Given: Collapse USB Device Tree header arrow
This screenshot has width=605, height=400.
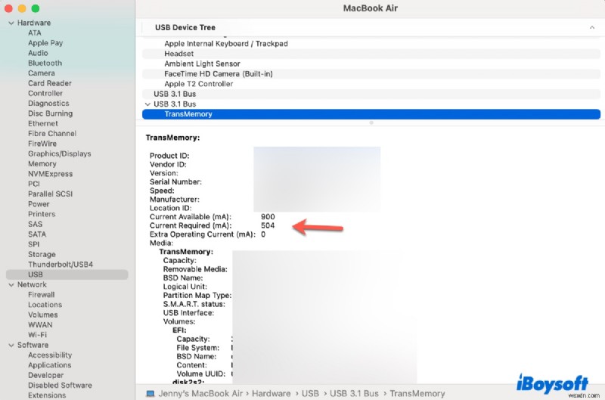Looking at the screenshot, I should pos(592,27).
